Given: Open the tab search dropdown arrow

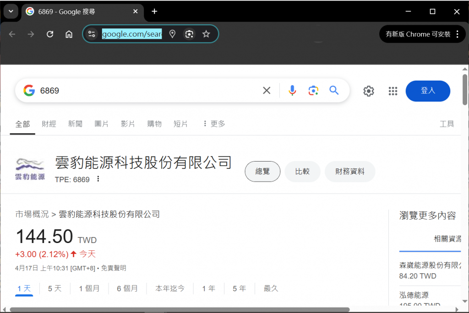Looking at the screenshot, I should [11, 11].
